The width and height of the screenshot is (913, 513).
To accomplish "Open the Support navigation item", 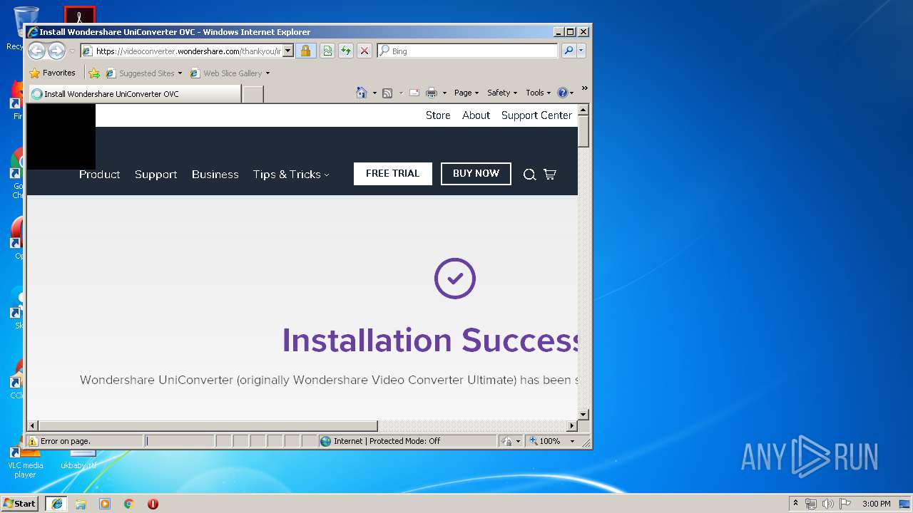I will point(155,174).
